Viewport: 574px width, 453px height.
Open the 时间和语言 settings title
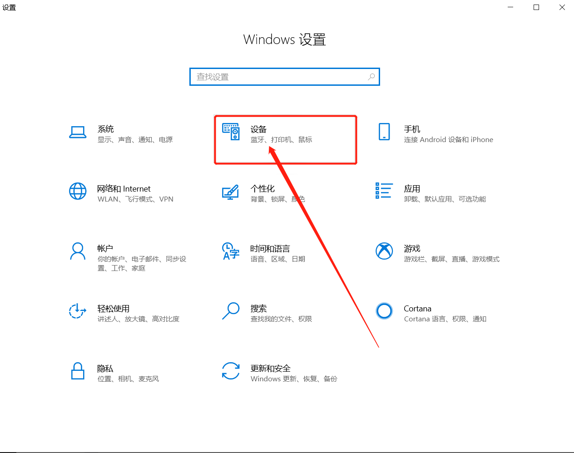pyautogui.click(x=270, y=249)
